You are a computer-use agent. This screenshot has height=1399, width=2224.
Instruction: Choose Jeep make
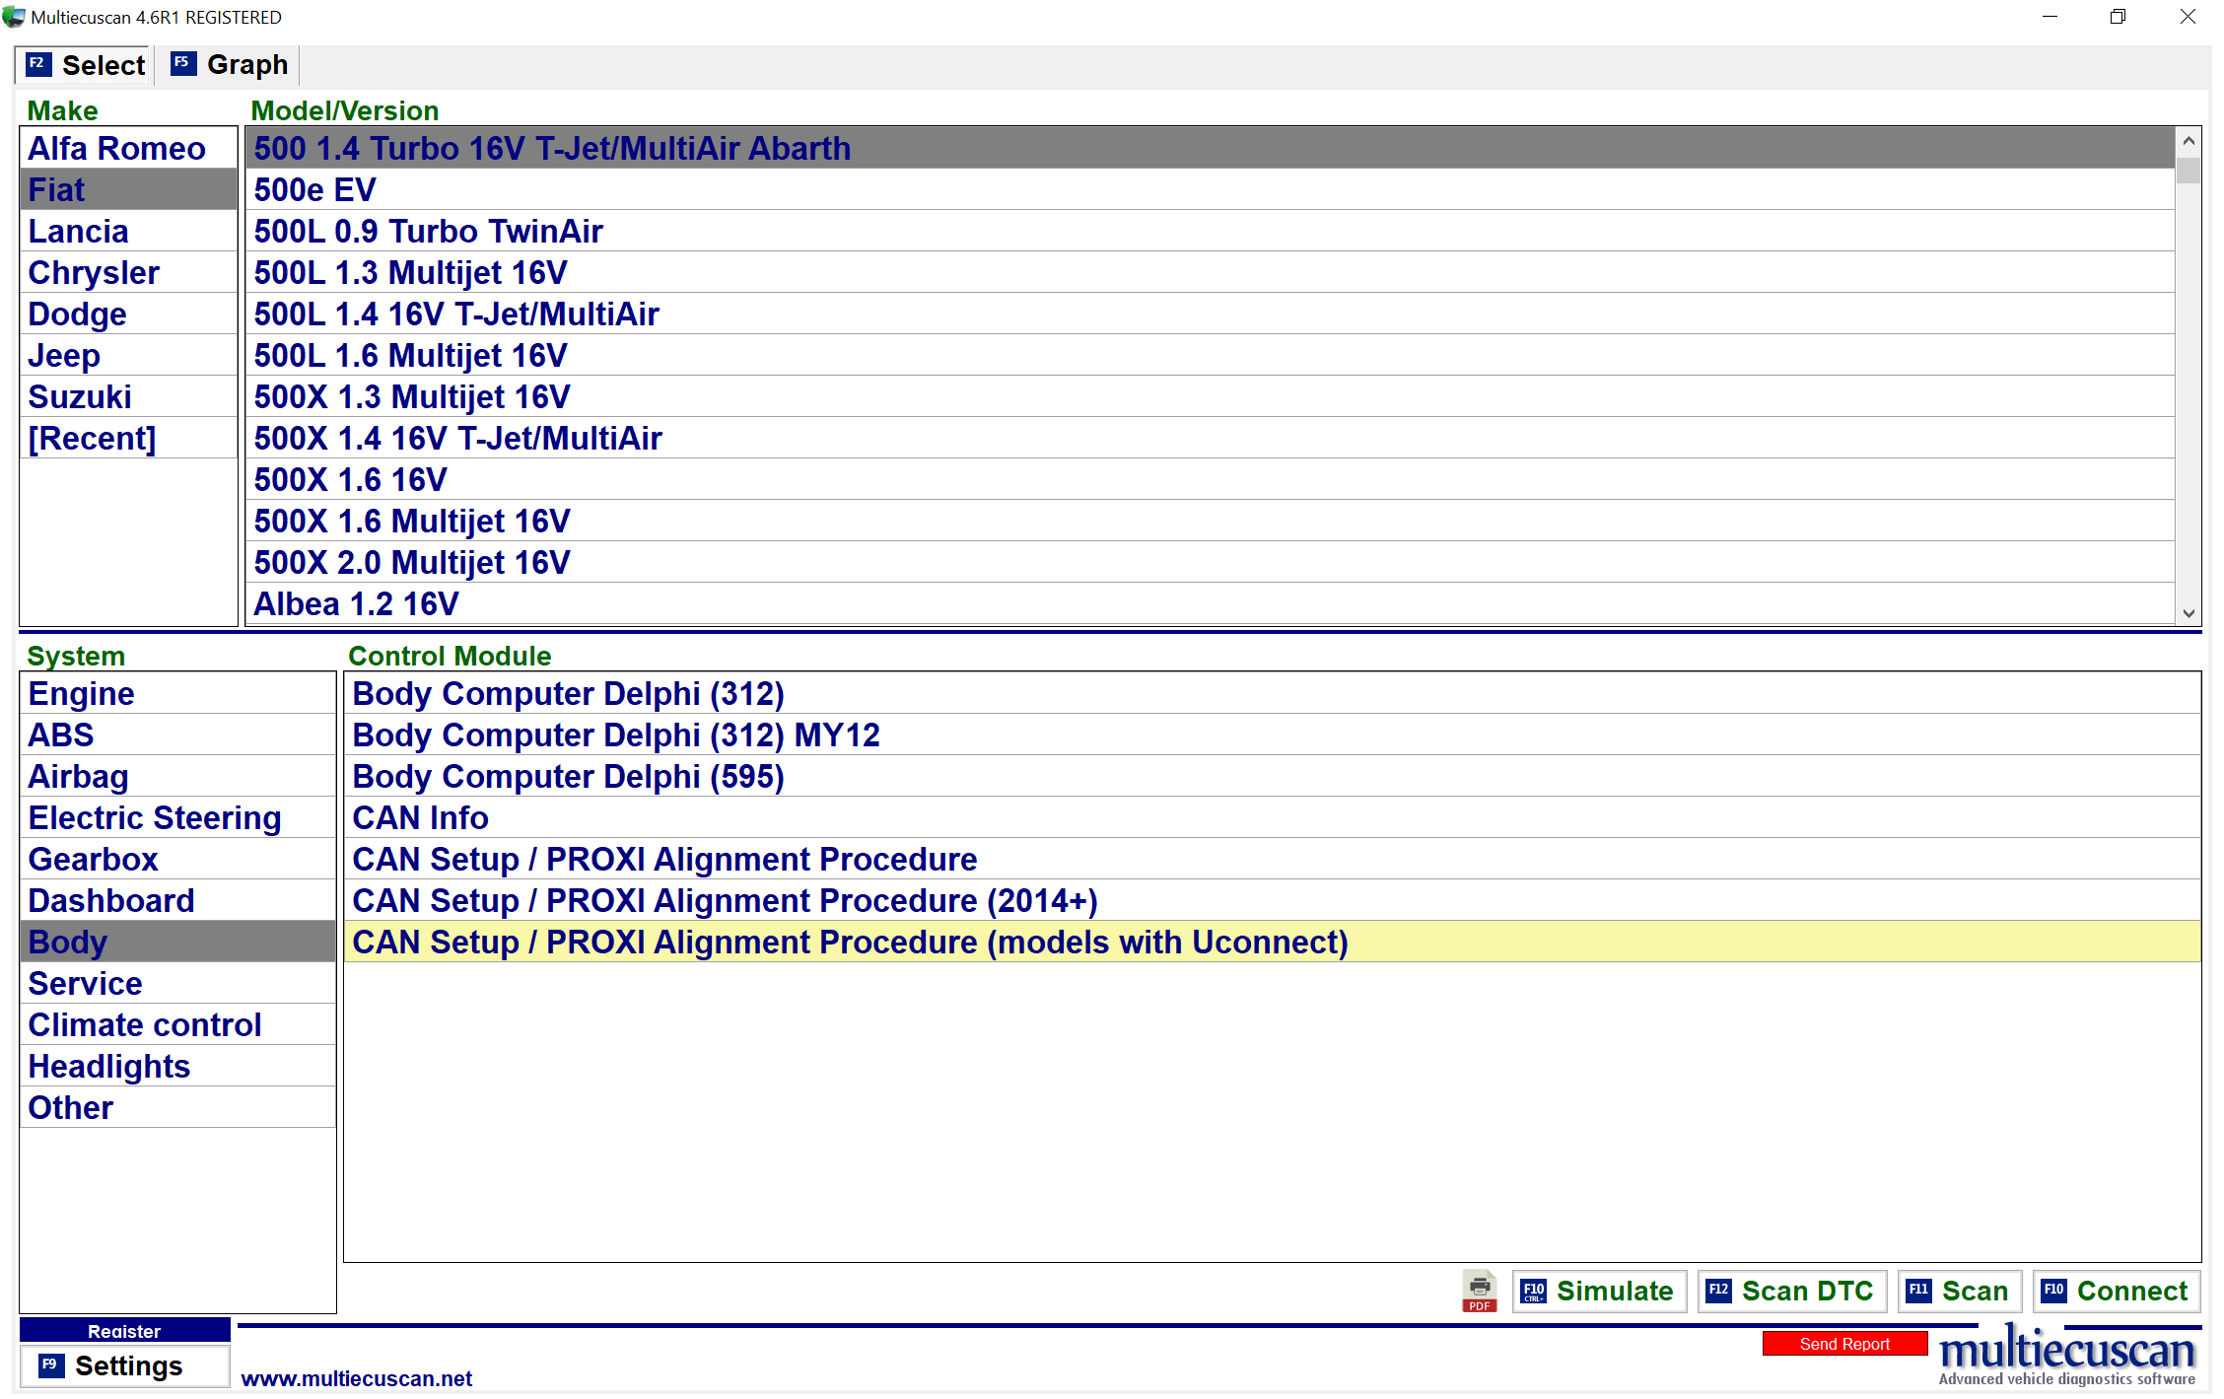coord(128,355)
